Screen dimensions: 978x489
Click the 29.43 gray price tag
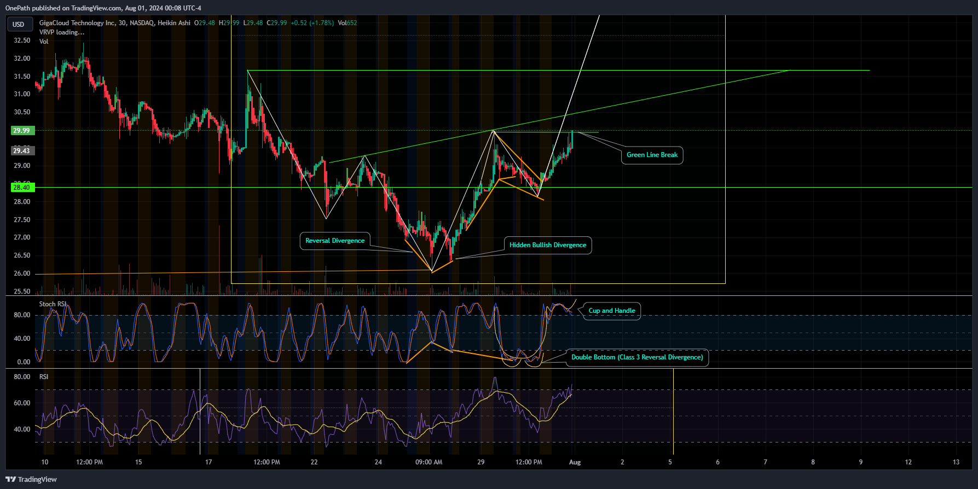pos(22,150)
